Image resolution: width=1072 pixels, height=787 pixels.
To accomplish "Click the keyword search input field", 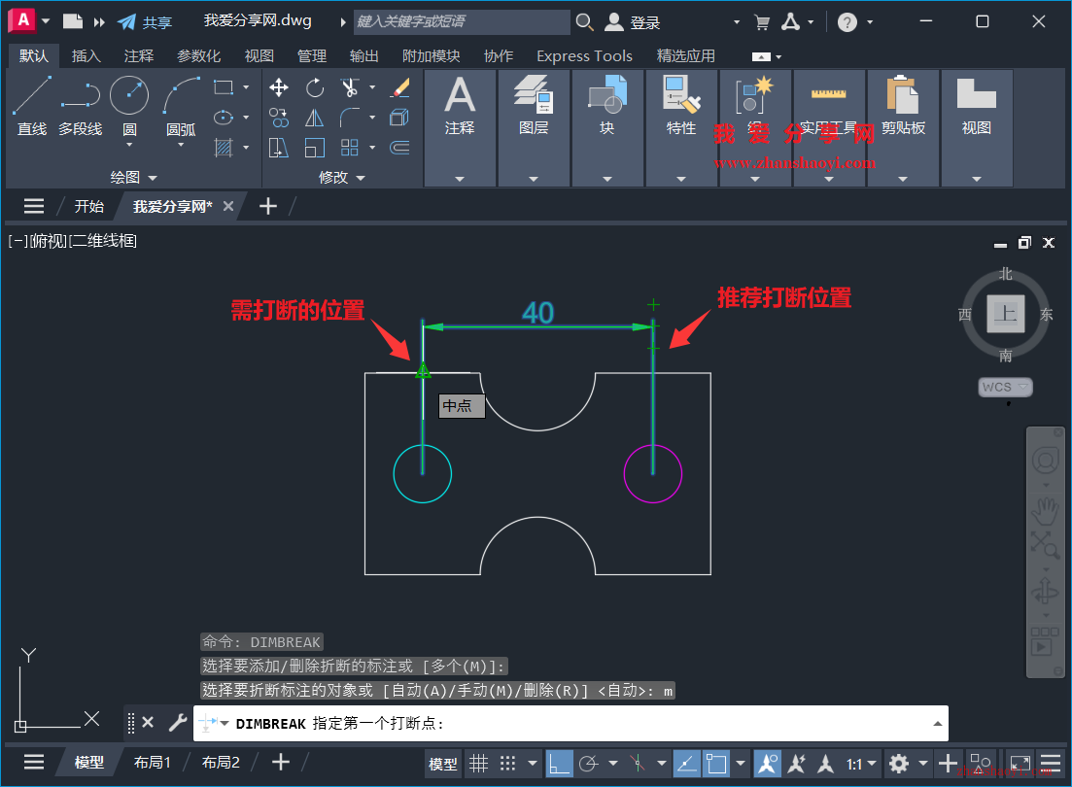I will (463, 22).
